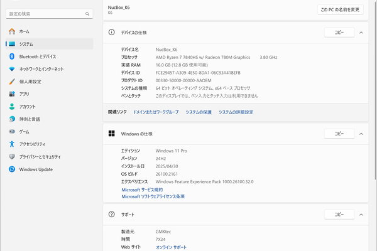Click the 時刻と言語 clock icon
The width and height of the screenshot is (377, 251).
pos(12,119)
